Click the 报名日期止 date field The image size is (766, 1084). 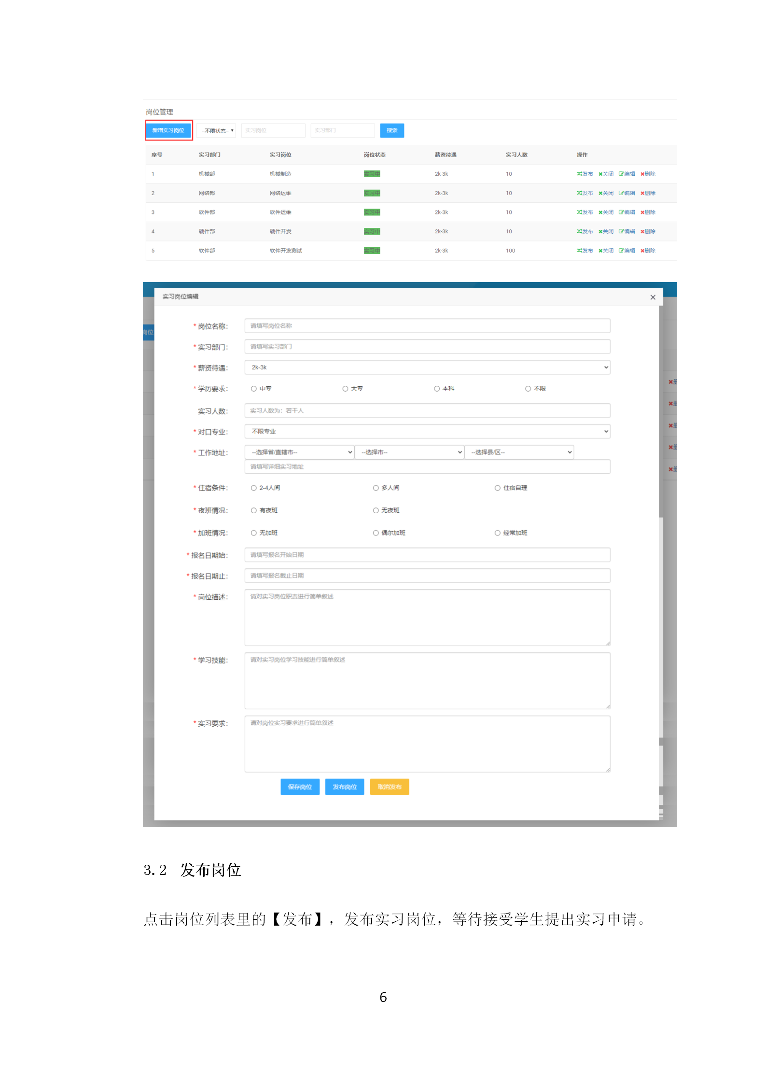(x=427, y=576)
